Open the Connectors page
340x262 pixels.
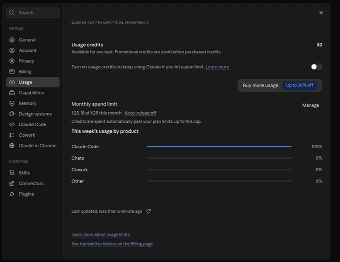coord(32,184)
